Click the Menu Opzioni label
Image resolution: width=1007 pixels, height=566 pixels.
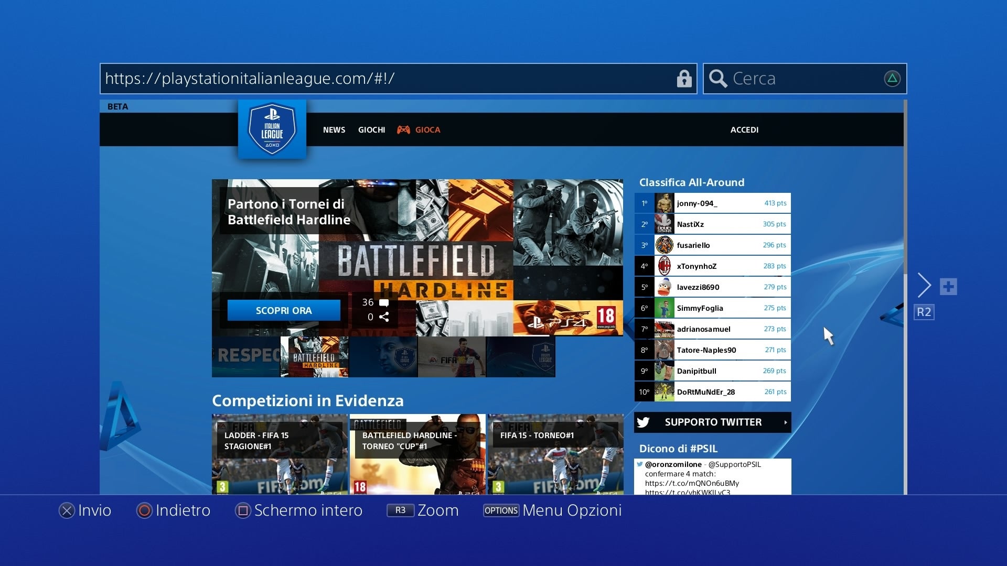click(x=572, y=510)
